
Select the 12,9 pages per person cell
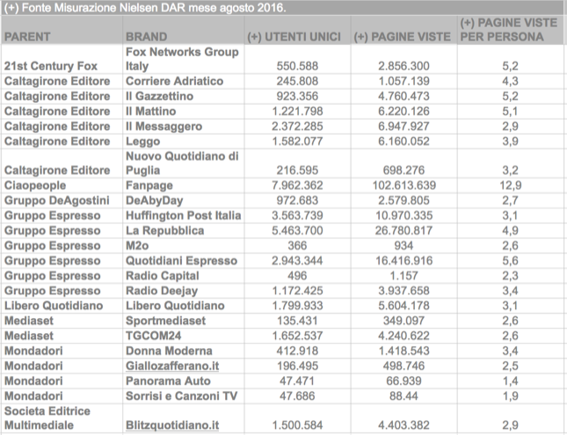pyautogui.click(x=511, y=185)
